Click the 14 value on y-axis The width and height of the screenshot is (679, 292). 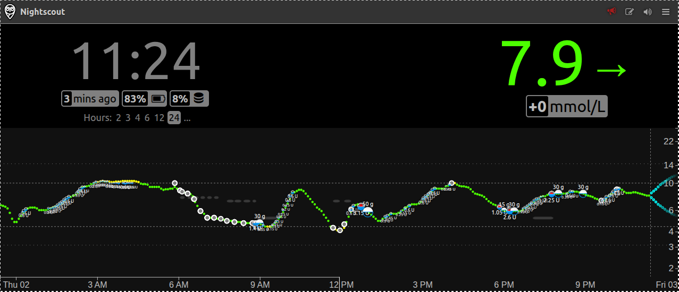coord(668,166)
